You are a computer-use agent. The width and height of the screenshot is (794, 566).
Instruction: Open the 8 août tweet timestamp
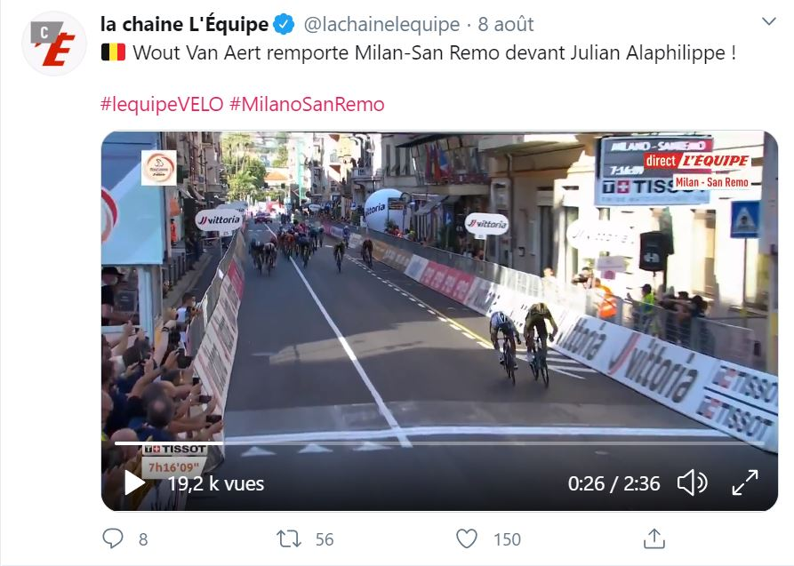click(506, 24)
